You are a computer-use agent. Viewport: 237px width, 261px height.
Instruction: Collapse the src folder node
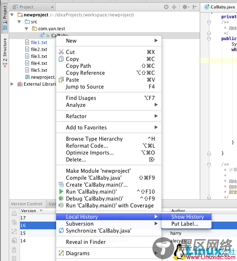[19, 22]
